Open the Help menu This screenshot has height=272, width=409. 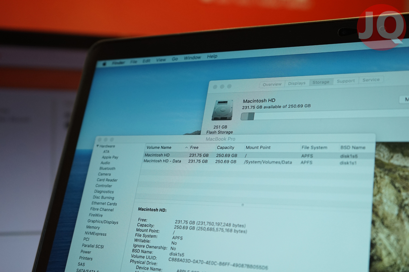coord(212,56)
